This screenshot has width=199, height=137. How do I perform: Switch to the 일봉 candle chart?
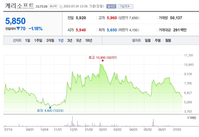[148, 40]
